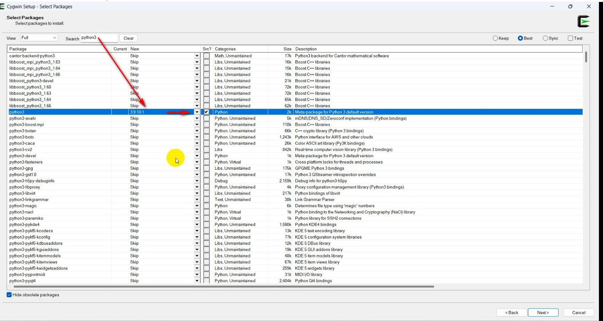Select the python3-devel package row
The height and width of the screenshot is (321, 603).
pos(295,156)
